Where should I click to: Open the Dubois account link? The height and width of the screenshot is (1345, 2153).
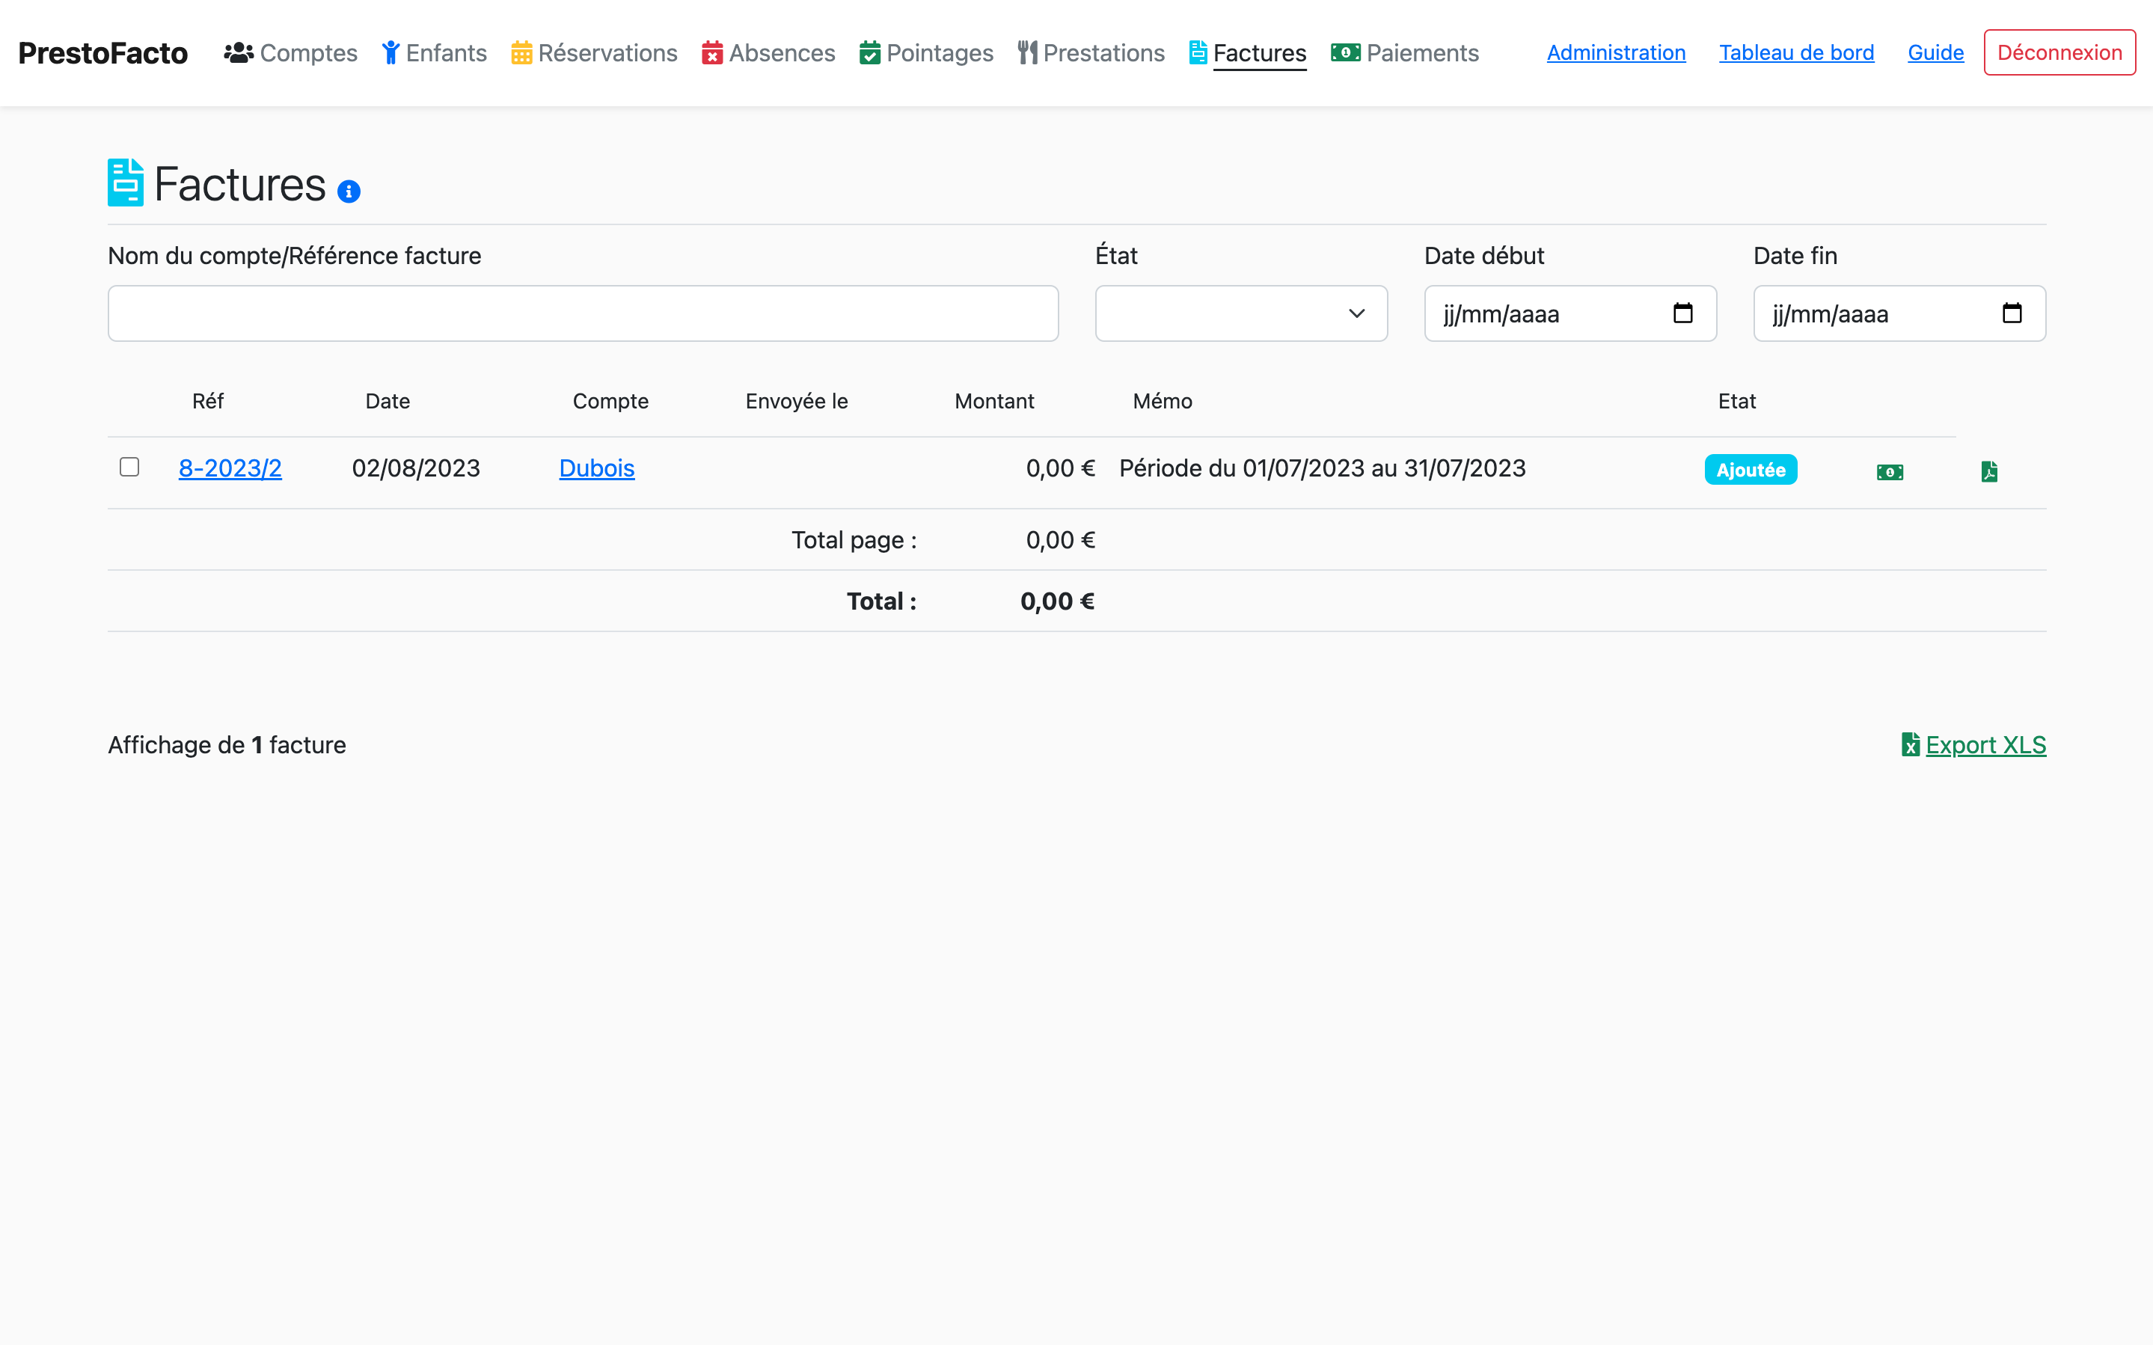pyautogui.click(x=597, y=468)
